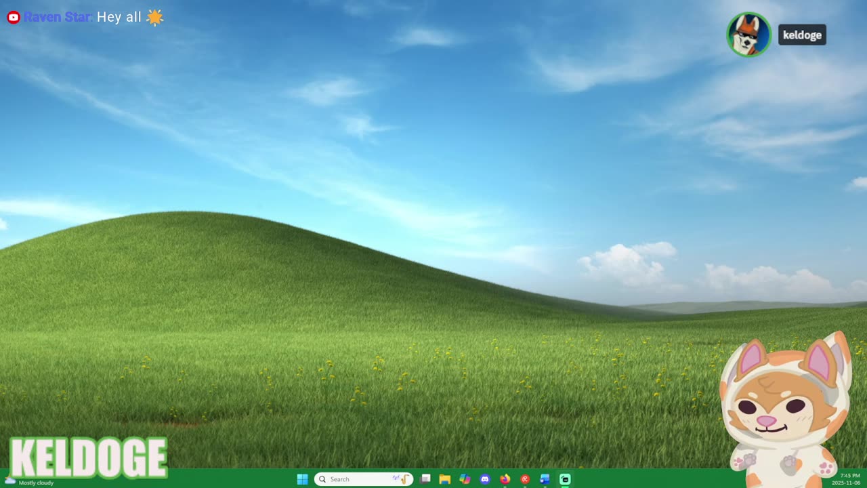Open the Copilot app on taskbar
The height and width of the screenshot is (488, 867).
(465, 479)
